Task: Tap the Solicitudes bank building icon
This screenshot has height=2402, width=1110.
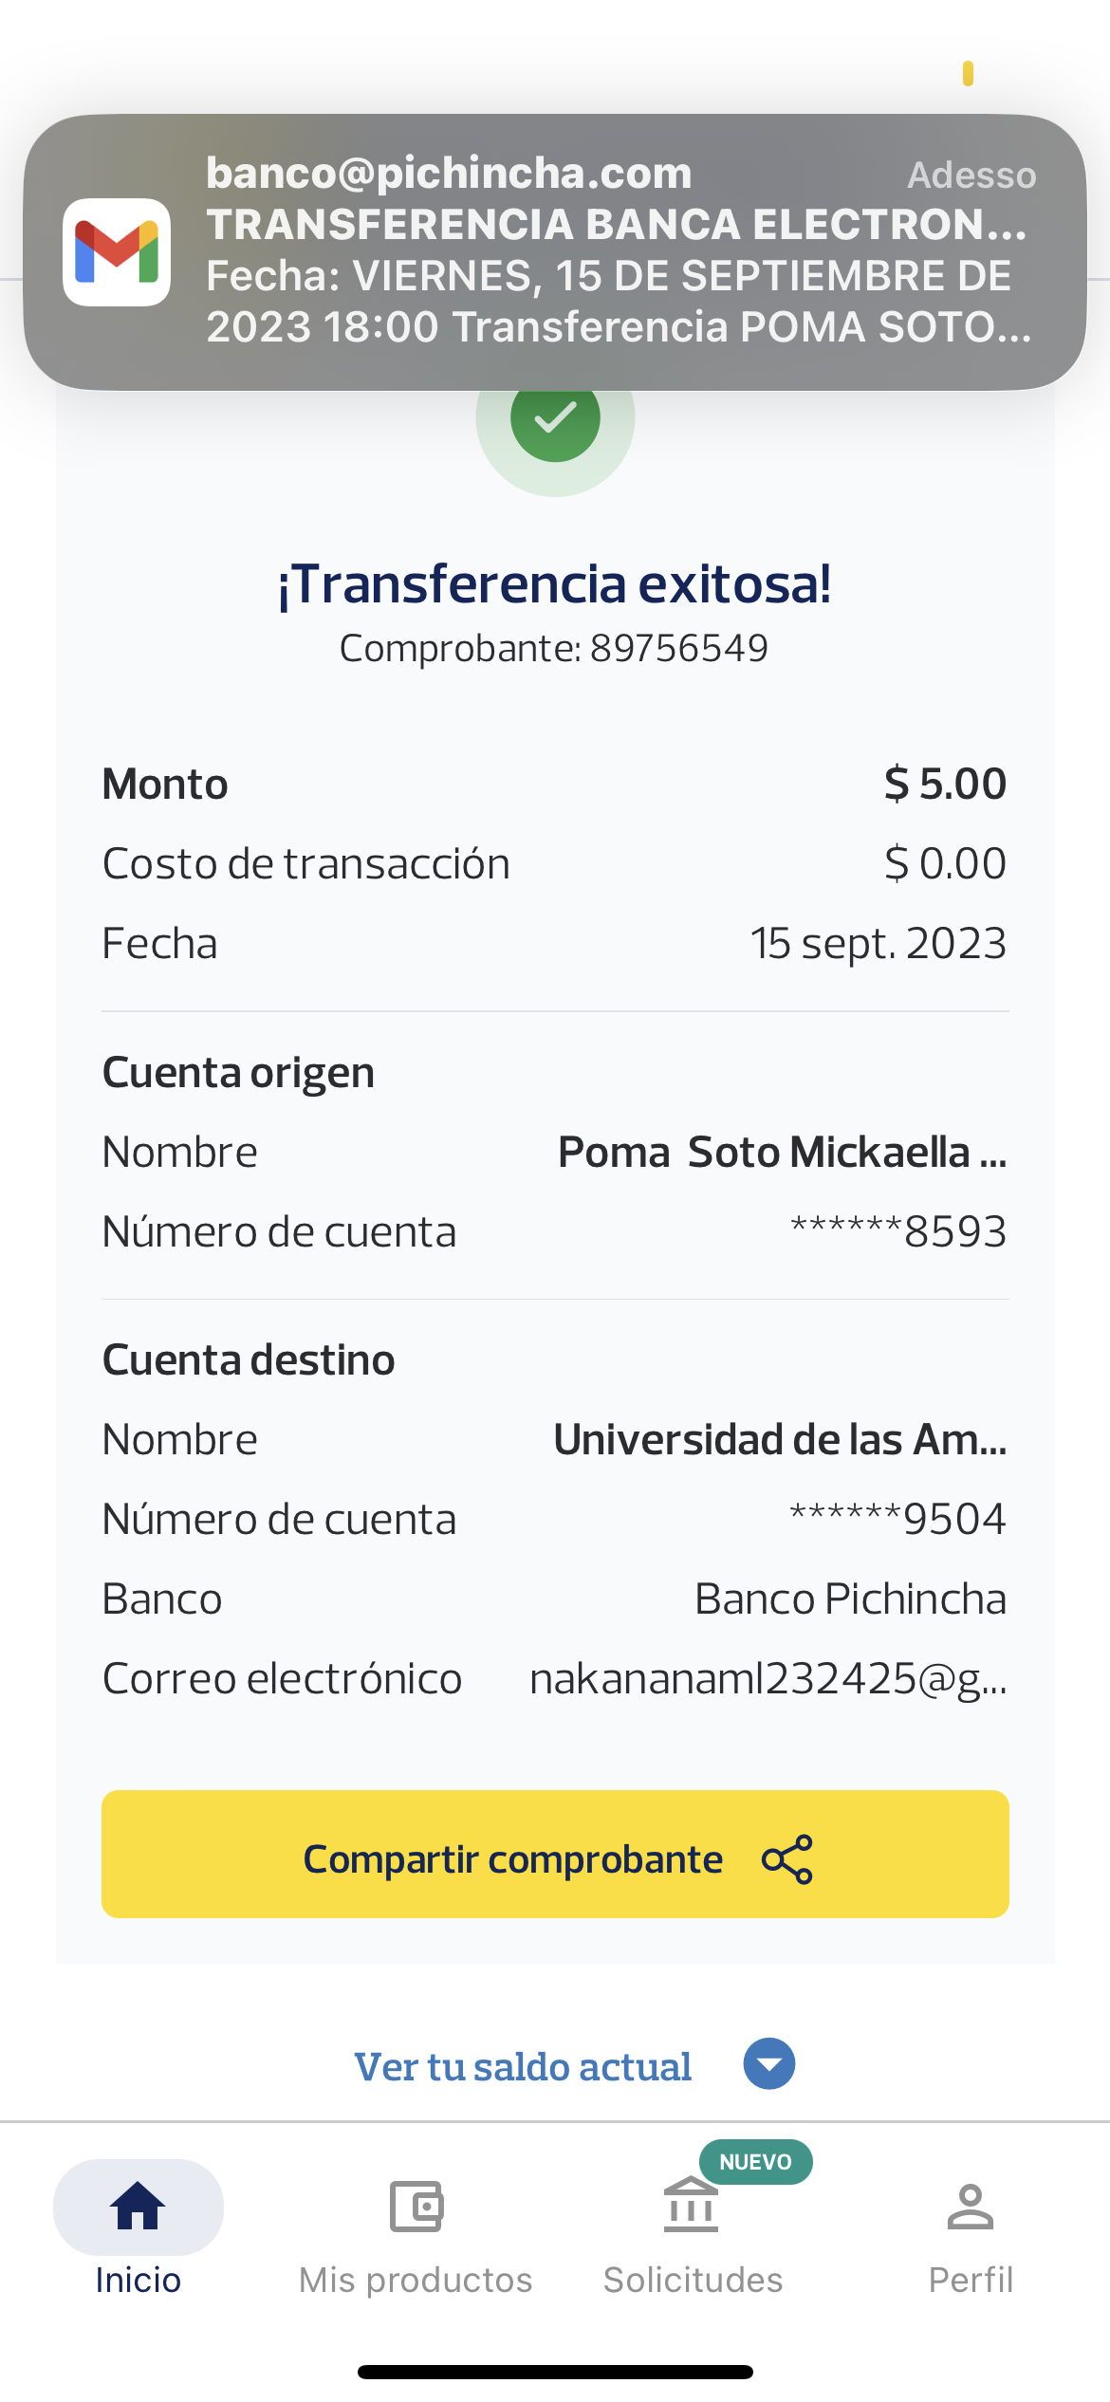Action: point(691,2207)
